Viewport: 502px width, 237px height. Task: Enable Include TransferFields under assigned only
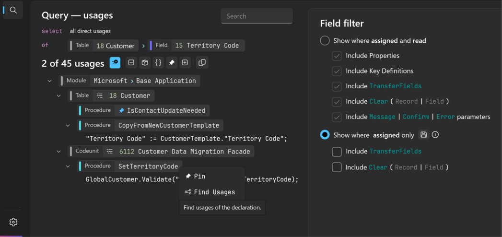pyautogui.click(x=337, y=151)
